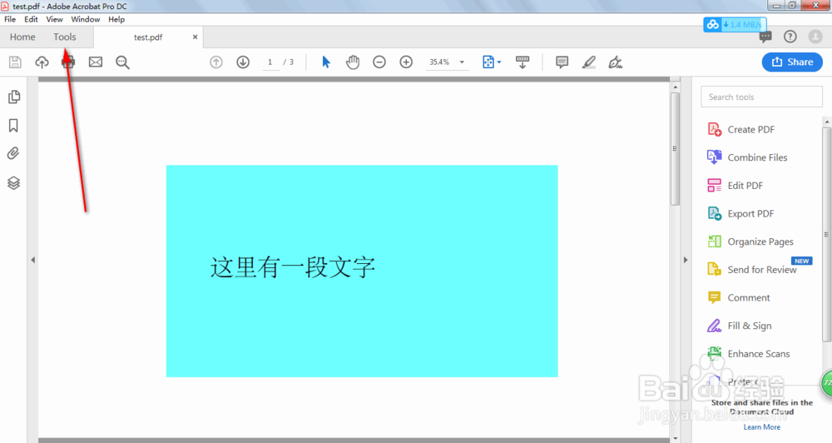
Task: Click the Fit page icon
Action: (x=488, y=62)
